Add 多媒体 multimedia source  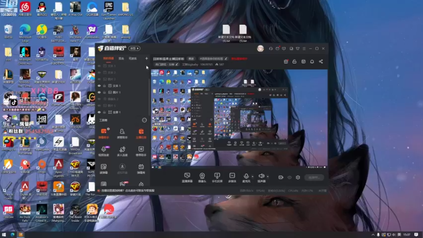[232, 178]
